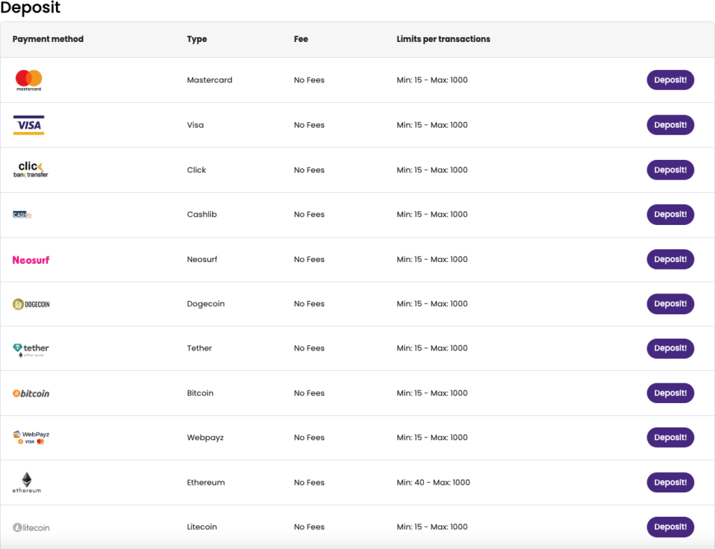The height and width of the screenshot is (549, 715).
Task: Select the Litecoin logo icon
Action: point(31,527)
